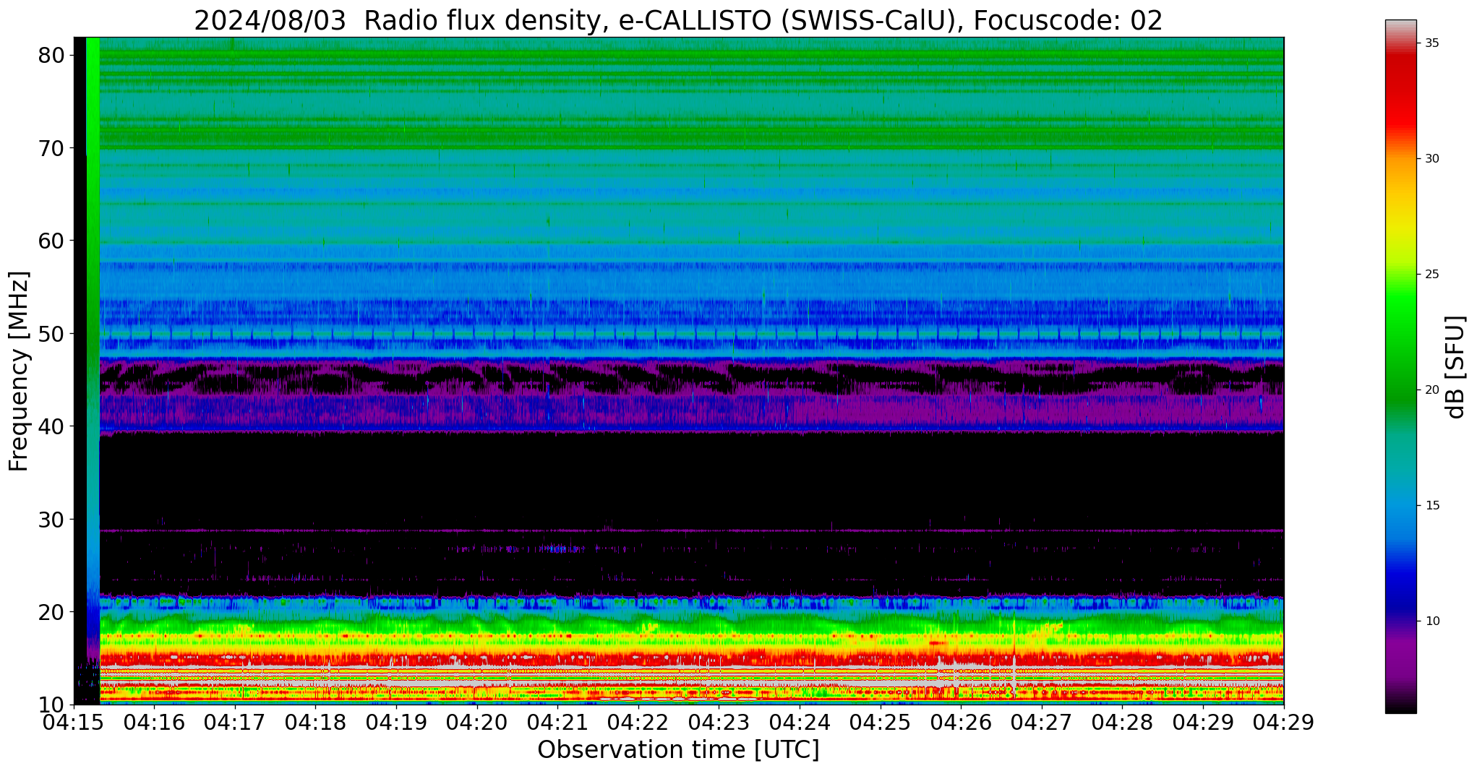Click the 30 tick on the frequency axis

51,519
